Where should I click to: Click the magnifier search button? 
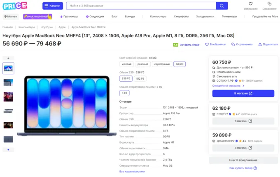coord(222,6)
